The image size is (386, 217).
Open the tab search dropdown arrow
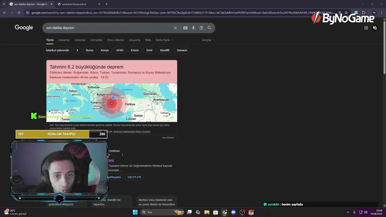point(4,4)
